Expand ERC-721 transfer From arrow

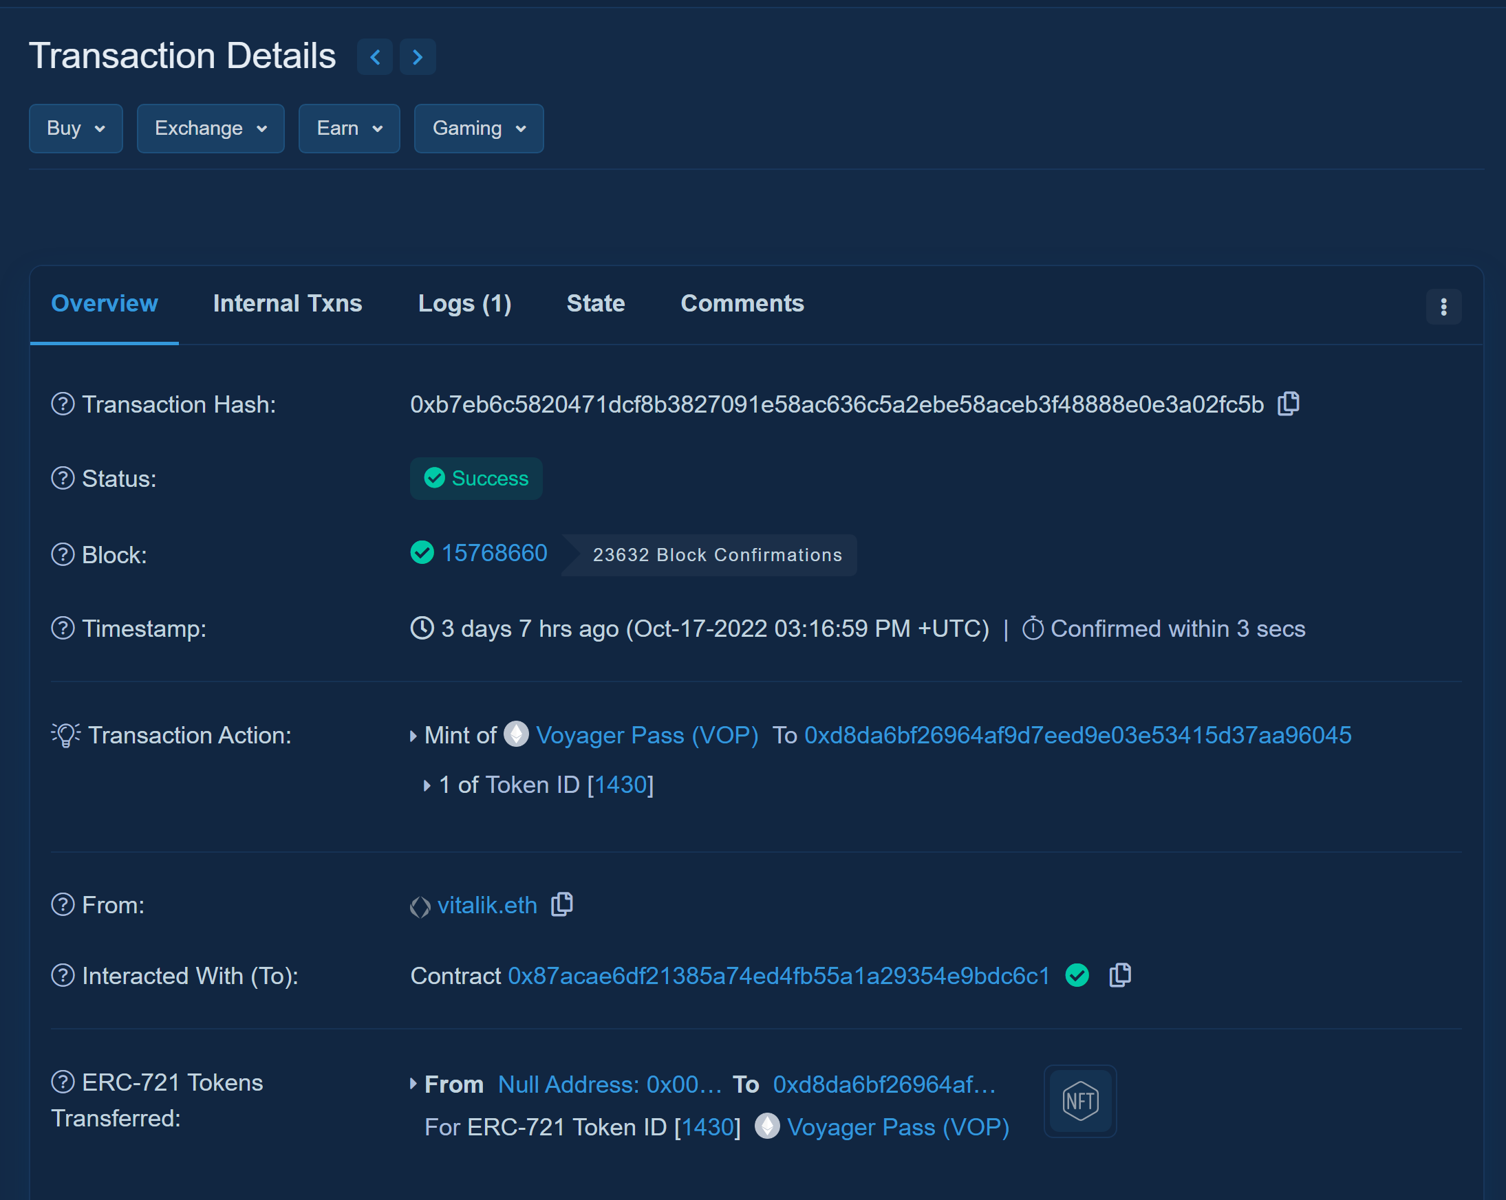click(x=413, y=1083)
